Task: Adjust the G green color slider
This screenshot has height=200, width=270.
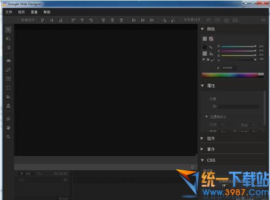Action: coord(239,51)
